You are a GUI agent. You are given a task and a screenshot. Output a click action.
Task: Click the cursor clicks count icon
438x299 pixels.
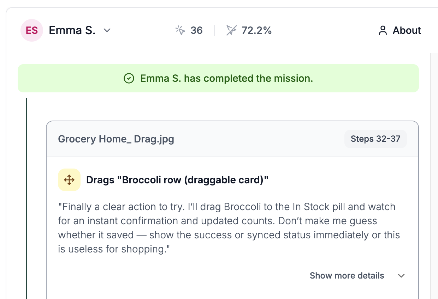point(180,30)
